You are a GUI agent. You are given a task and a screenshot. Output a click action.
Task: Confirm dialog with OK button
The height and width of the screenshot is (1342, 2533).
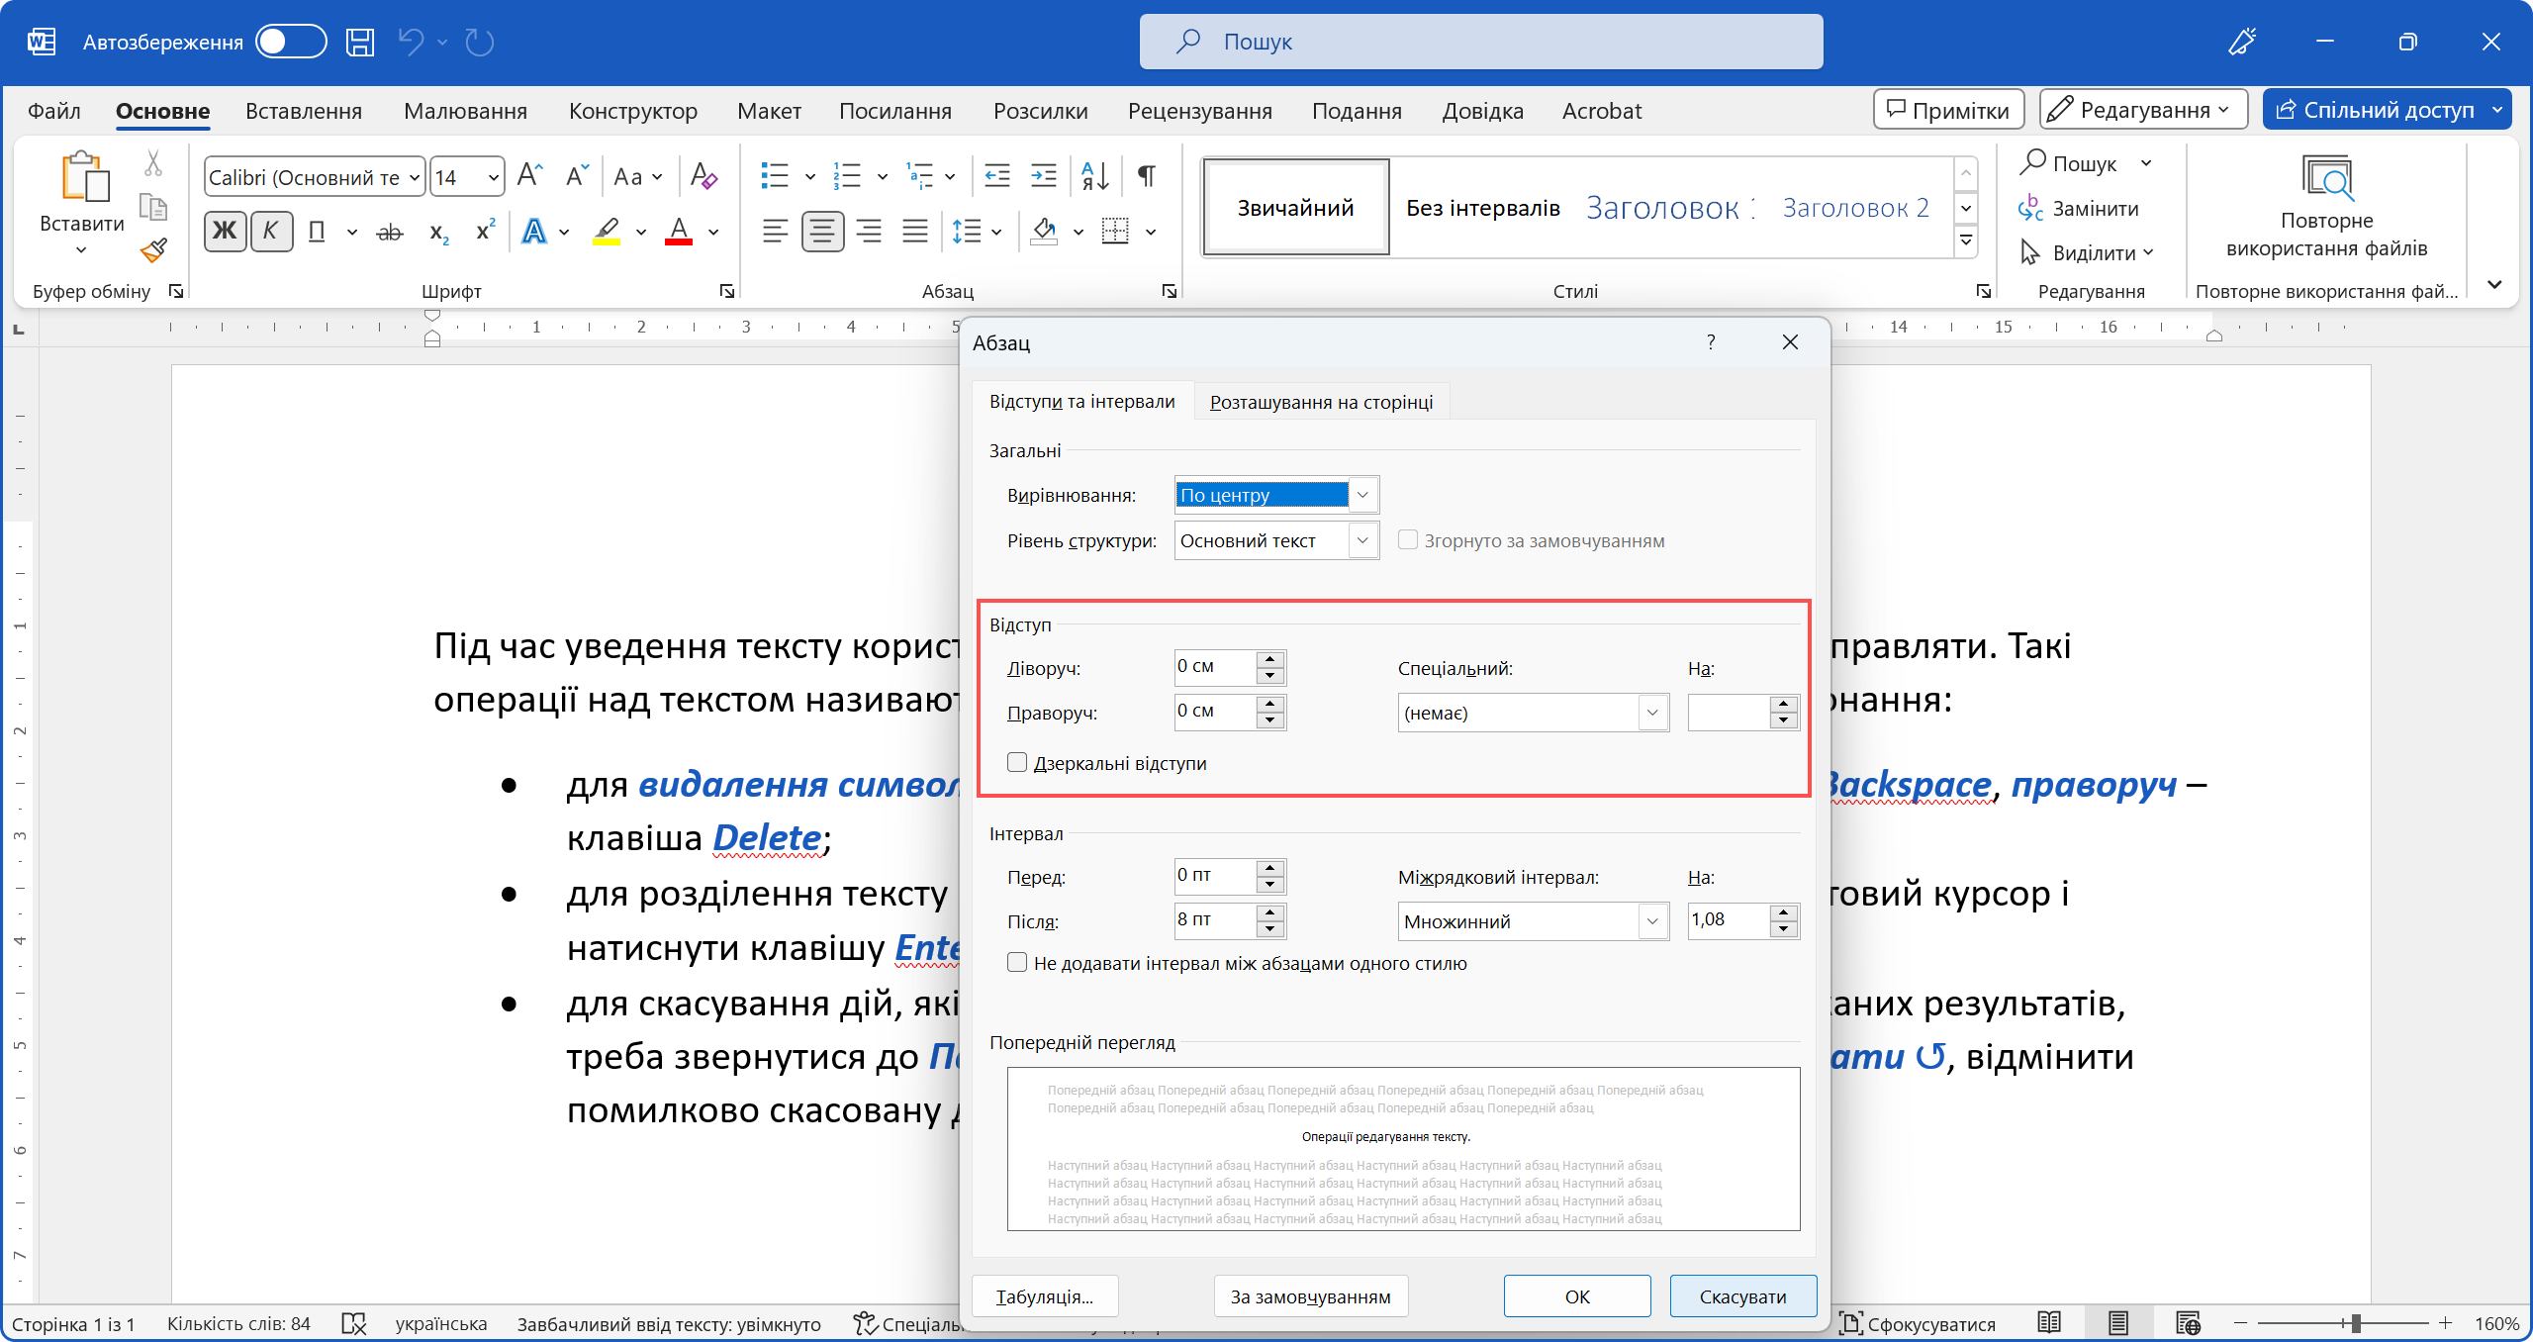1576,1295
